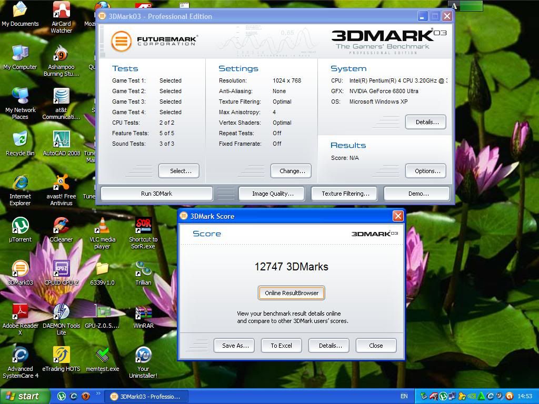Image resolution: width=539 pixels, height=404 pixels.
Task: Click the Close button in the score dialog
Action: [x=376, y=346]
